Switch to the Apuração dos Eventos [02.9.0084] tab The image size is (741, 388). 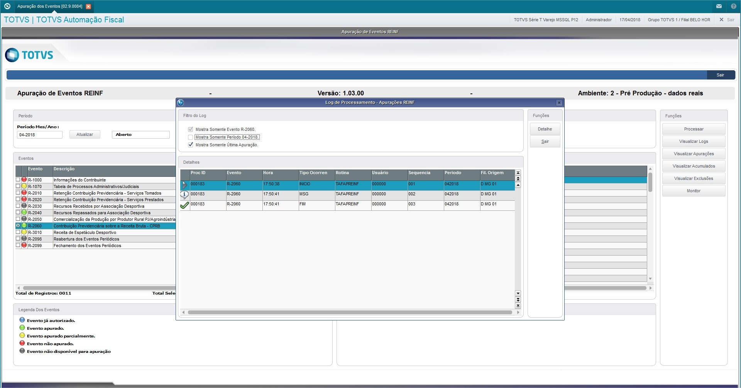click(50, 7)
